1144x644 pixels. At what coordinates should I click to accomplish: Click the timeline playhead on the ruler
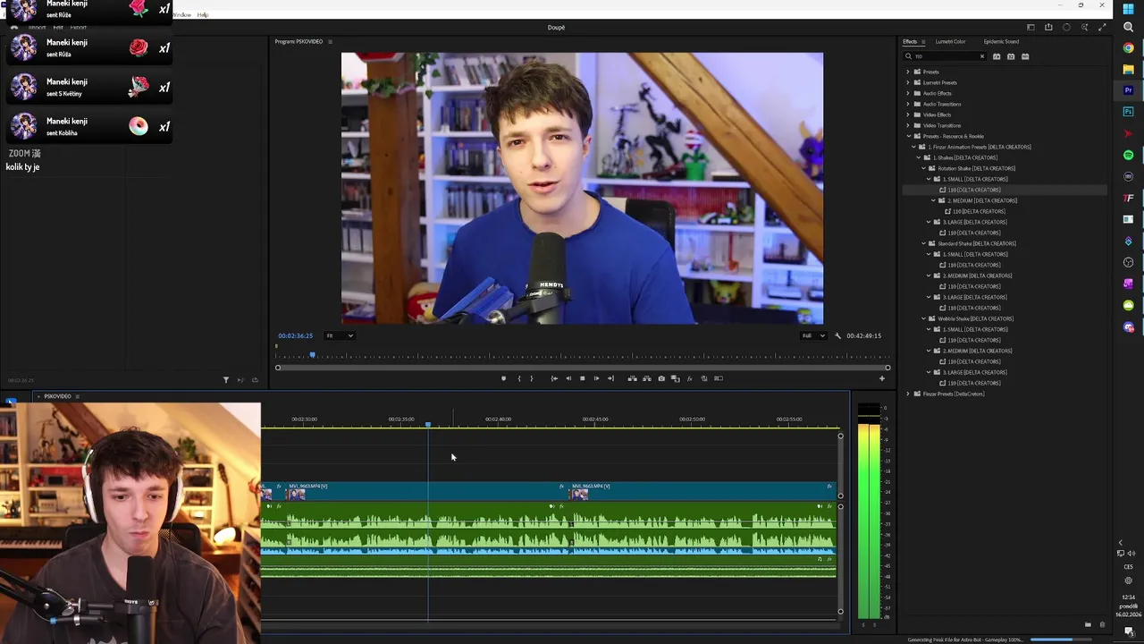tap(428, 424)
